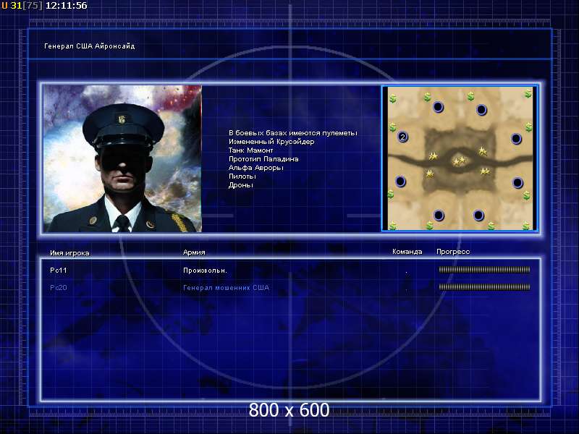The image size is (579, 434).
Task: Click the "Произвольн." army entry
Action: point(205,270)
